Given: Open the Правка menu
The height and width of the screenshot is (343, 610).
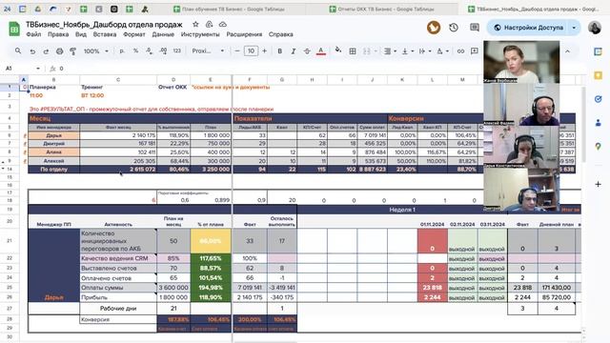Looking at the screenshot, I should pyautogui.click(x=58, y=34).
